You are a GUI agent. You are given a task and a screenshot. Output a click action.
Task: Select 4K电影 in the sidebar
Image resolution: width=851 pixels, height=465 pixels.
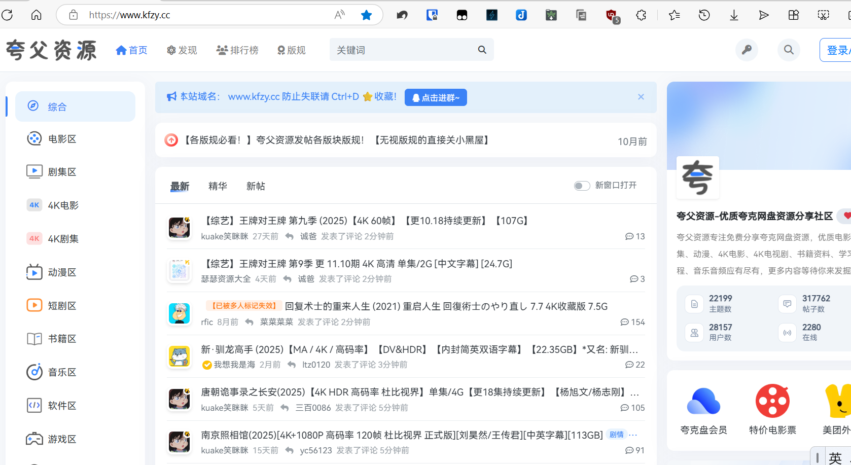point(63,205)
